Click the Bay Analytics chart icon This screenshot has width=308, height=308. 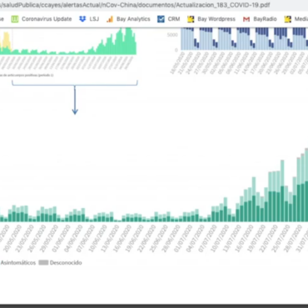click(110, 19)
